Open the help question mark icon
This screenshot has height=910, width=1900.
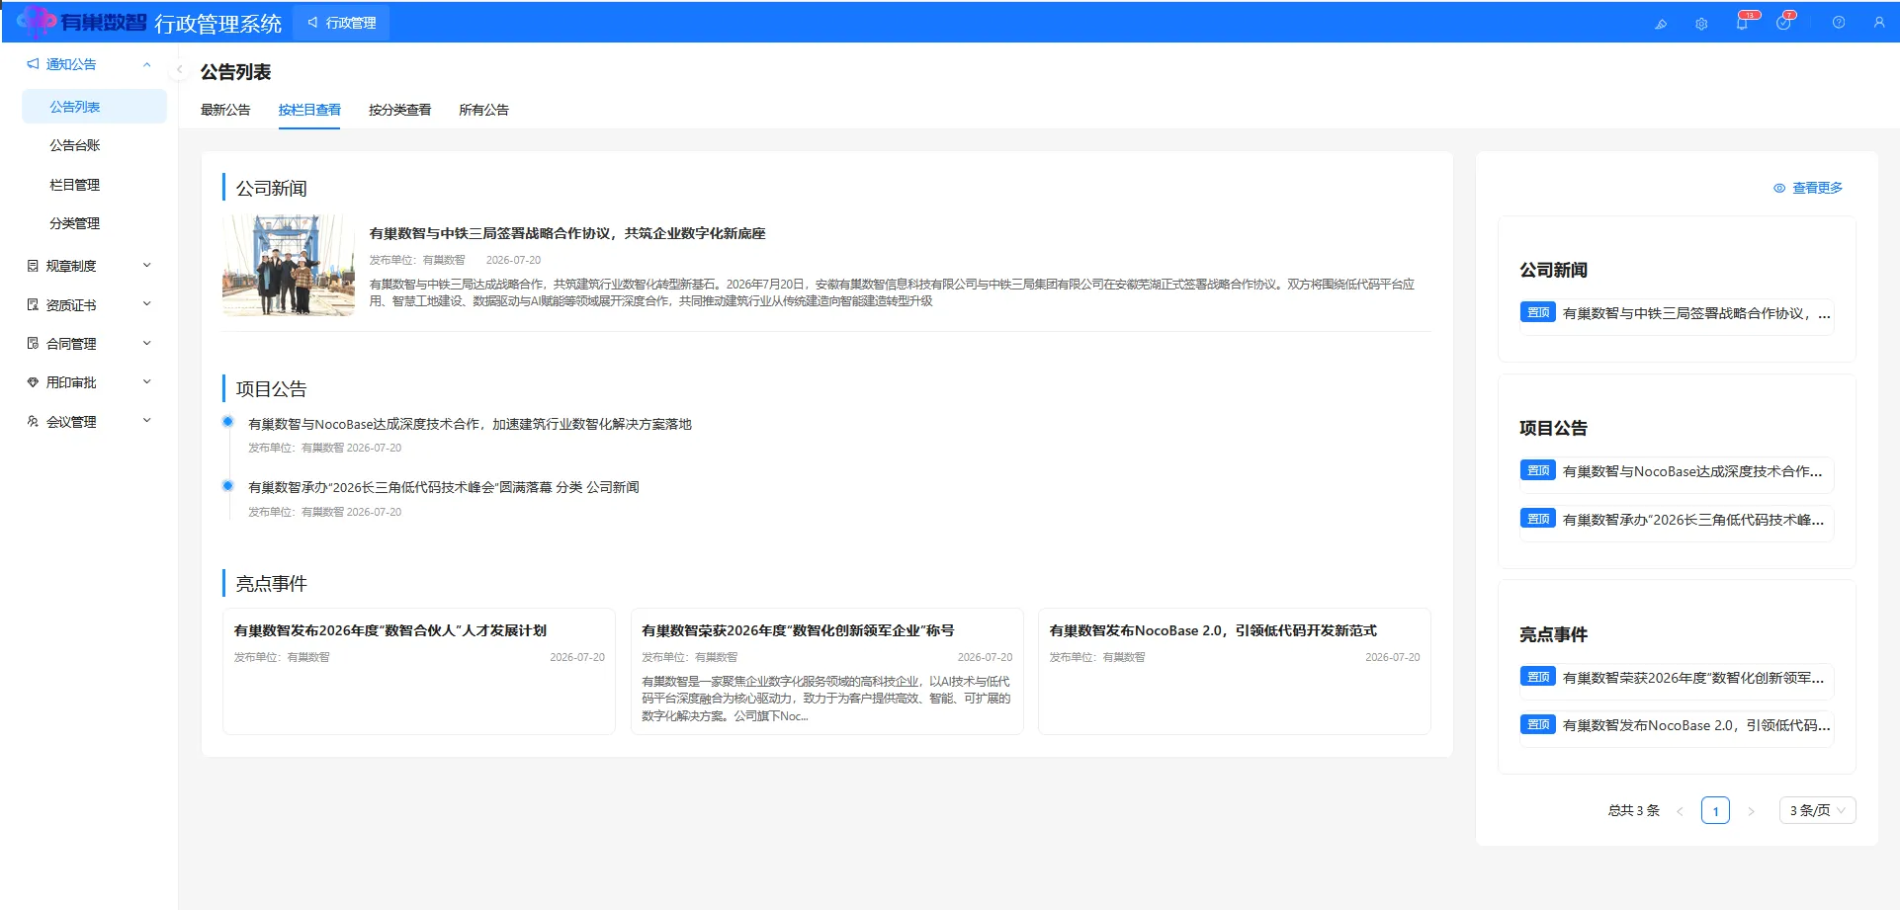pyautogui.click(x=1839, y=23)
